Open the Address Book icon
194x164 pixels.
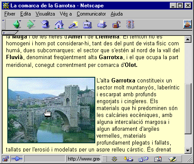[x=158, y=159]
